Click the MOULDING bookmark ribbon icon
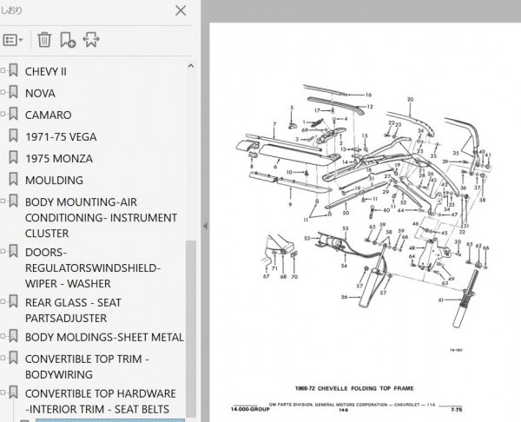521x422 pixels. pos(13,179)
